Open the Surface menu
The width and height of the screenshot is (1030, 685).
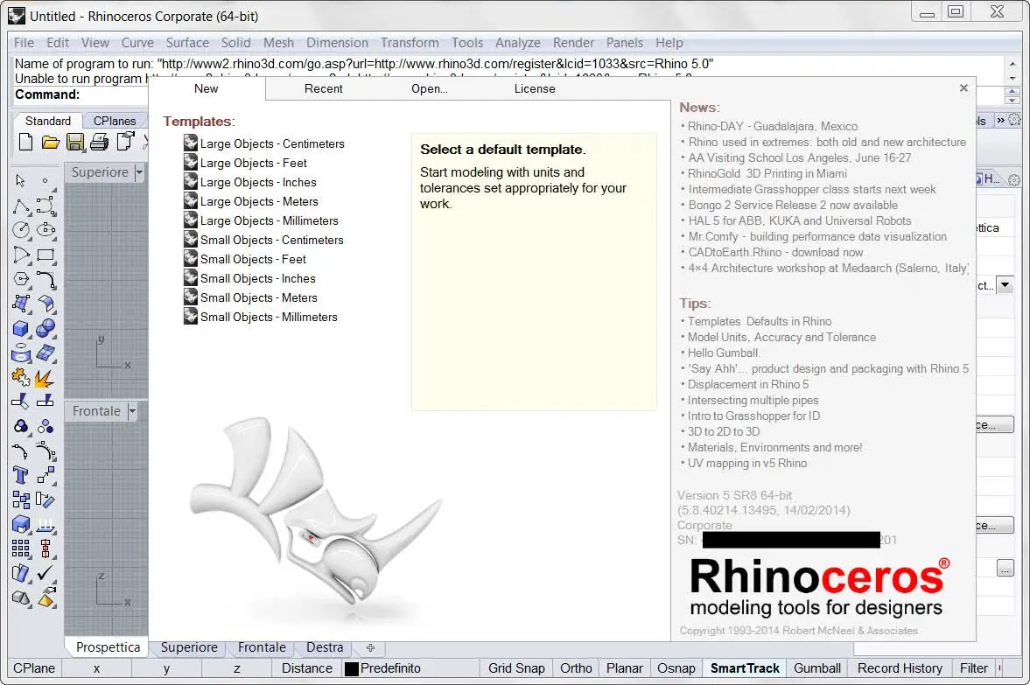(x=187, y=43)
